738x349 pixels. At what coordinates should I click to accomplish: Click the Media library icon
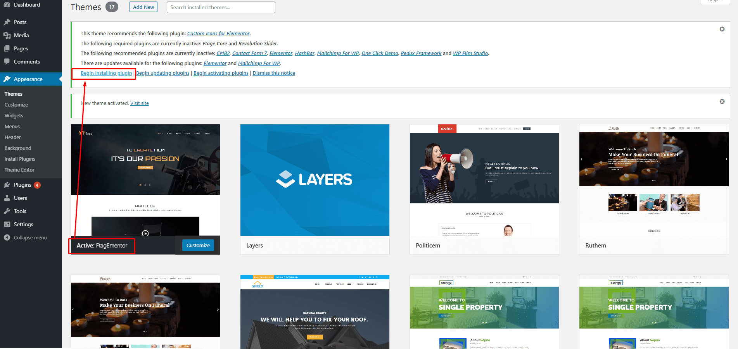click(x=7, y=35)
